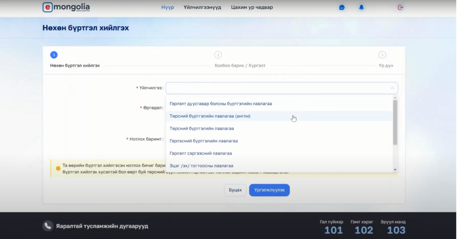The height and width of the screenshot is (239, 457).
Task: Open the Үйлчилгээнүүд menu
Action: pyautogui.click(x=203, y=7)
